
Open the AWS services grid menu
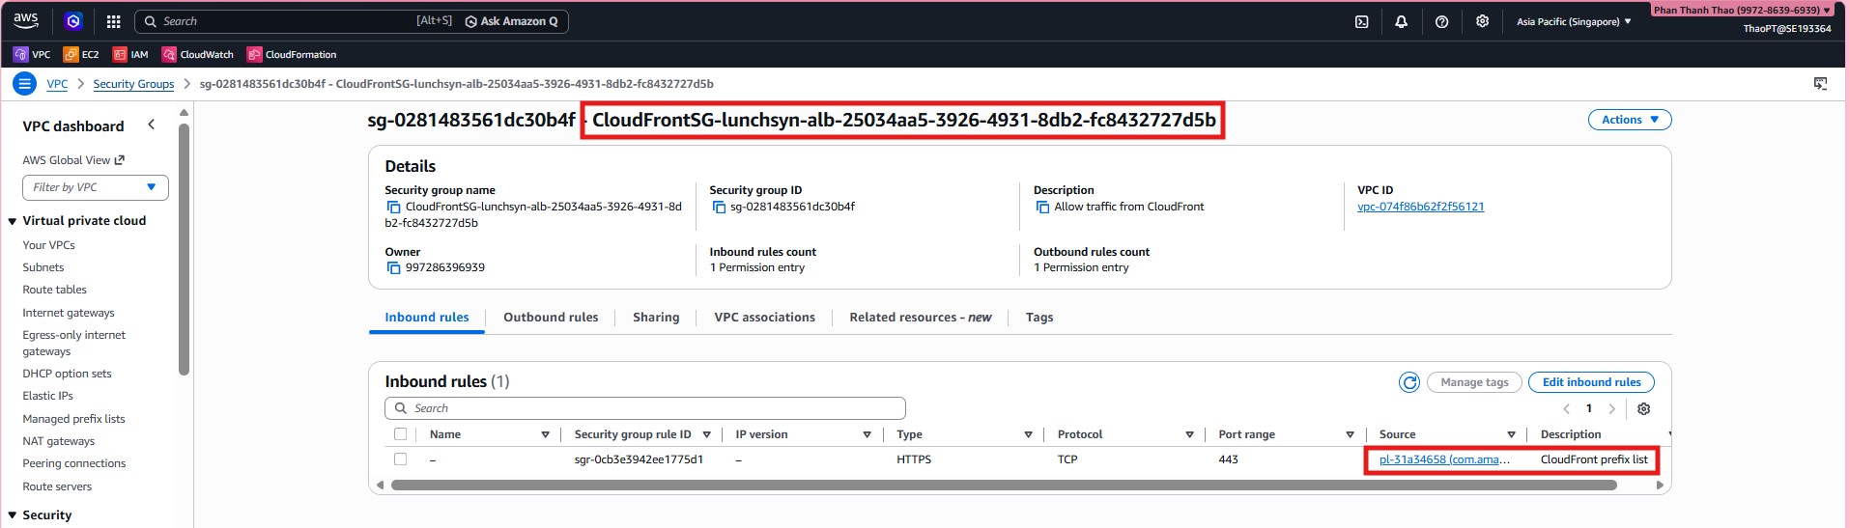(x=113, y=21)
